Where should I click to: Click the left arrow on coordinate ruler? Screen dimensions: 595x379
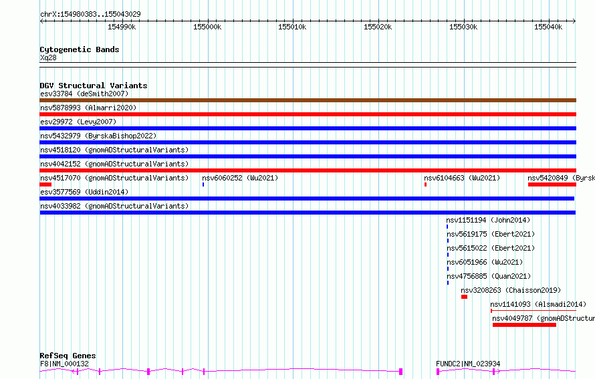click(x=42, y=21)
